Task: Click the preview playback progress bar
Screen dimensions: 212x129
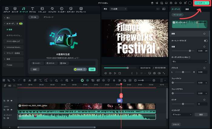Action: click(120, 68)
